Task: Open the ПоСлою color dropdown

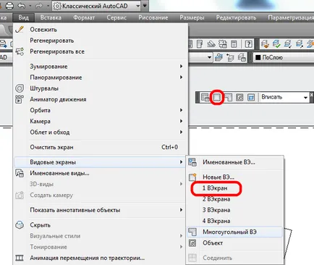Action: pyautogui.click(x=284, y=58)
